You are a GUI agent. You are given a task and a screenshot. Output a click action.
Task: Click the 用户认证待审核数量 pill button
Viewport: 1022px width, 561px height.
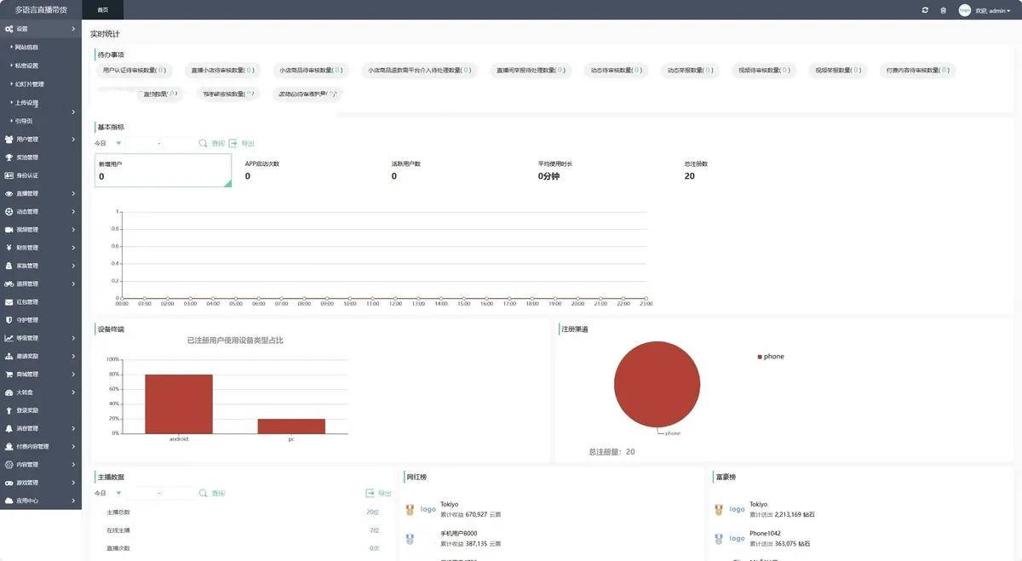pyautogui.click(x=134, y=71)
